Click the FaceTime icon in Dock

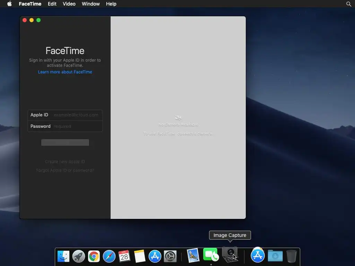pyautogui.click(x=211, y=255)
